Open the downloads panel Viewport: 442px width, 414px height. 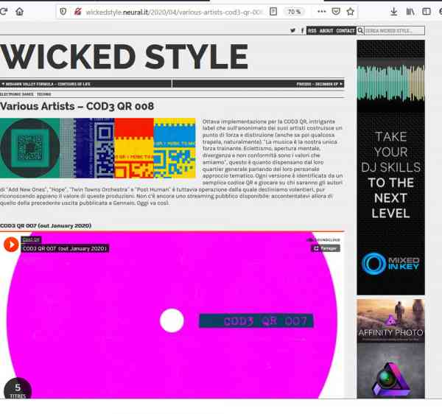393,12
